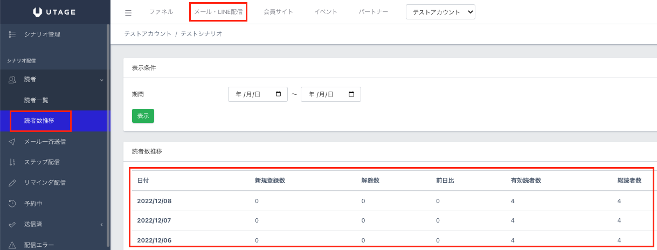Image resolution: width=657 pixels, height=250 pixels.
Task: Collapse the 読者 sidebar section chevron
Action: point(101,80)
